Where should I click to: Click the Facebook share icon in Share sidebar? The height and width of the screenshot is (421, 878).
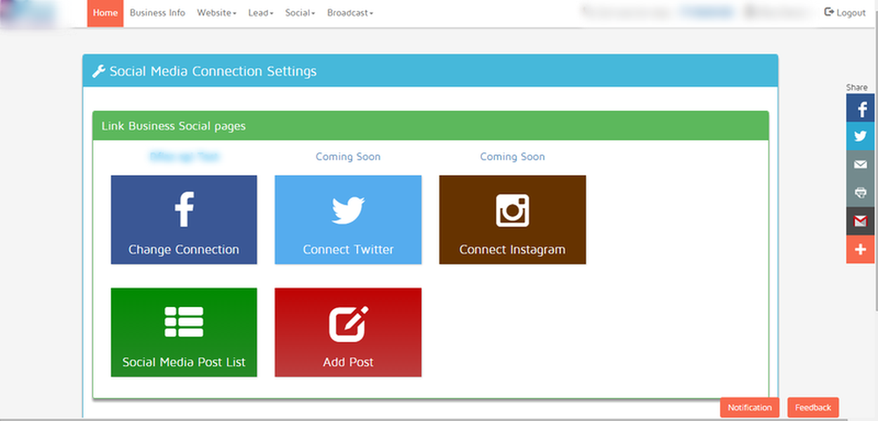point(860,108)
